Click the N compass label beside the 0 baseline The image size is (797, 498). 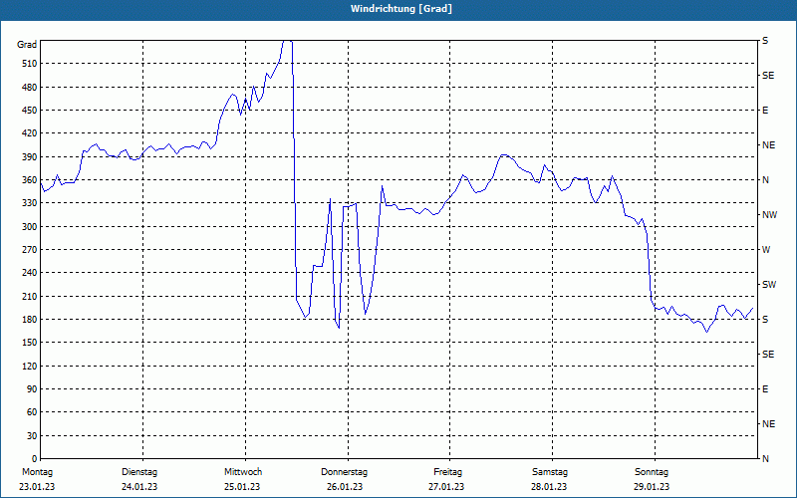pyautogui.click(x=765, y=459)
